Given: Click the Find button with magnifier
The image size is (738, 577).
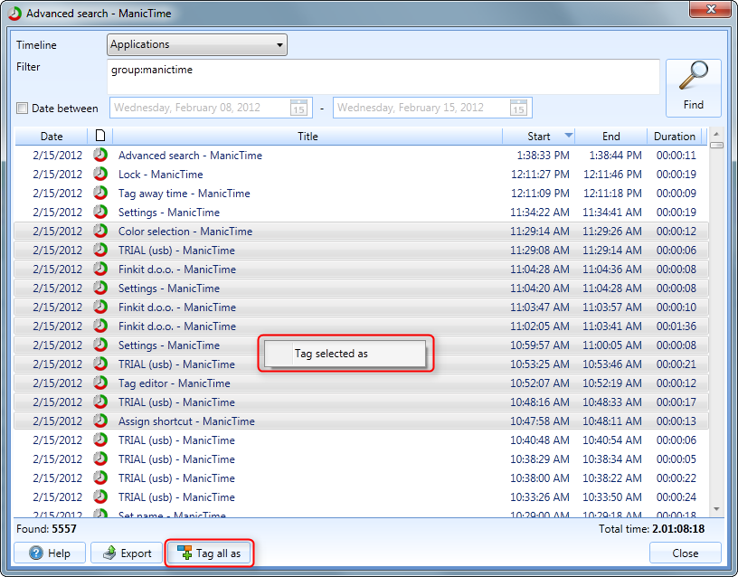Looking at the screenshot, I should click(694, 88).
